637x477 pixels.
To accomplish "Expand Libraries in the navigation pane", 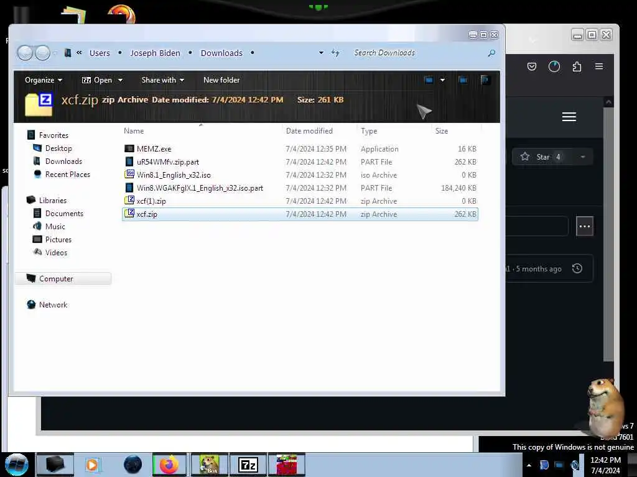I will click(x=52, y=201).
